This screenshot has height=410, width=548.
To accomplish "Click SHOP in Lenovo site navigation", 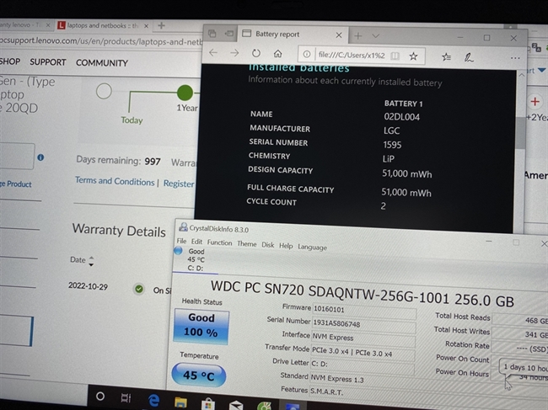I will click(9, 61).
